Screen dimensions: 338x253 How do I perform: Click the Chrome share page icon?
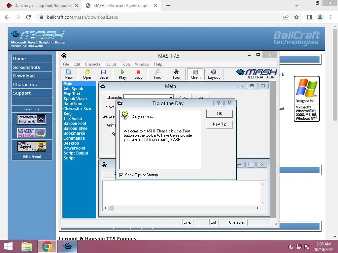[286, 17]
